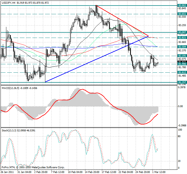Click the Stochastic 80 level value
The image size is (187, 174).
tap(179, 136)
